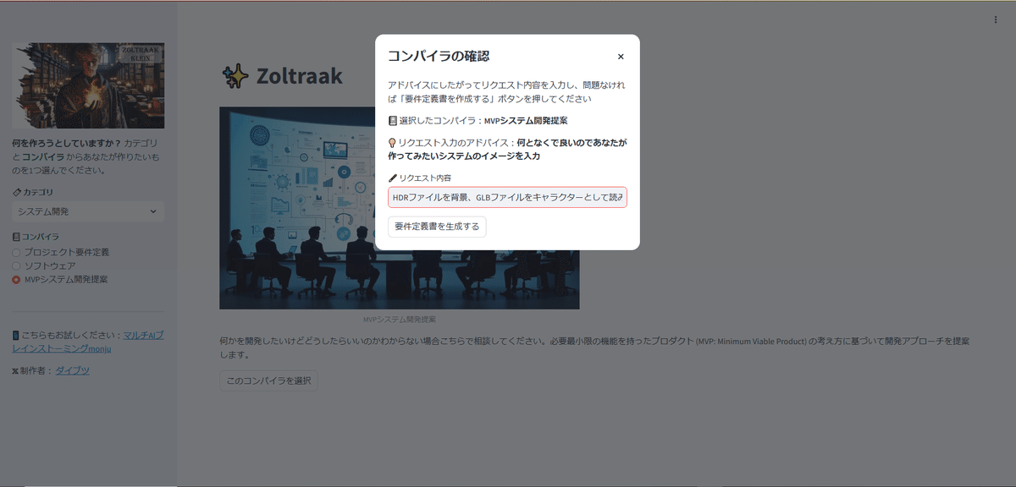Click the Zoltraak wizard sidebar image
The image size is (1016, 487).
point(88,85)
